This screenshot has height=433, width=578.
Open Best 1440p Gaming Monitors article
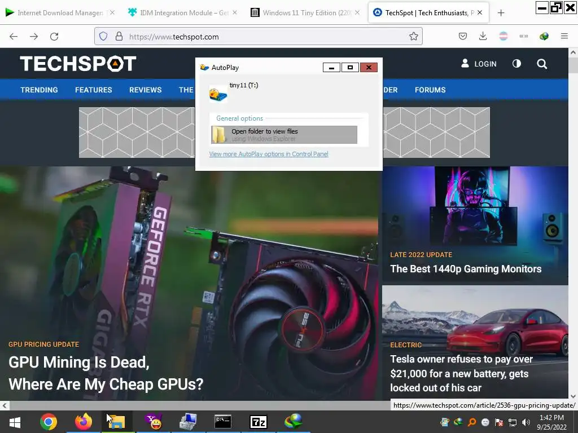coord(466,269)
